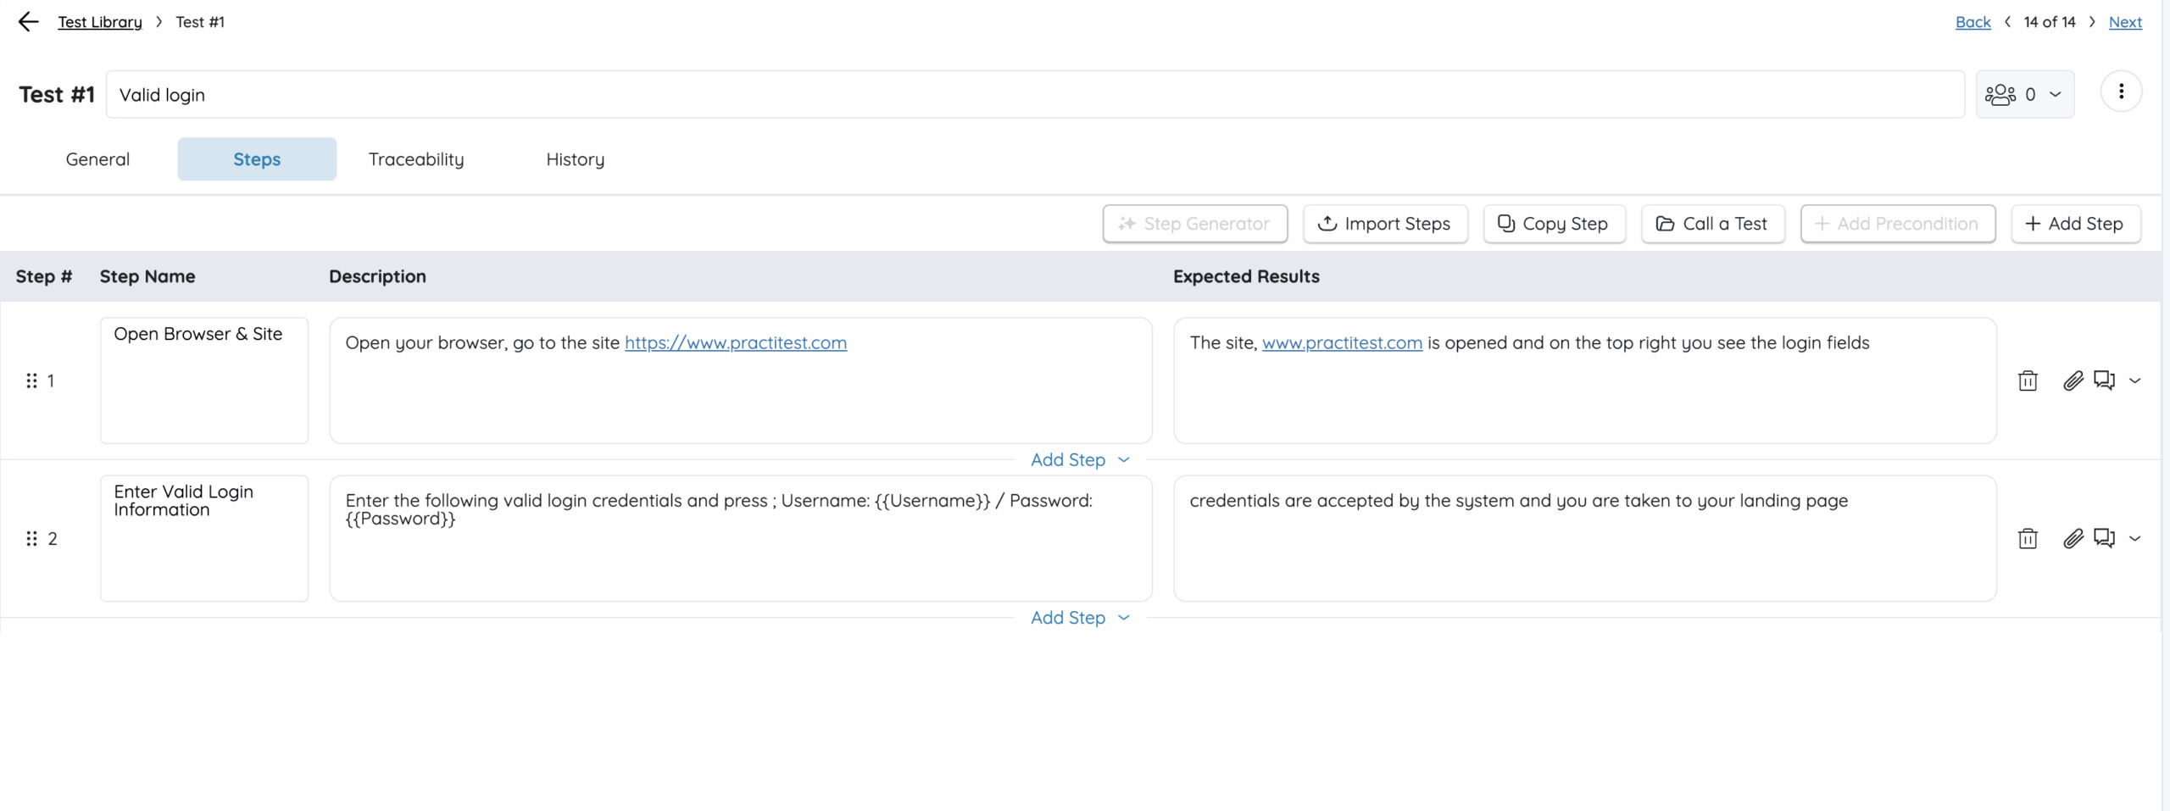Open the three-dot more options menu
The height and width of the screenshot is (811, 2170).
2121,92
